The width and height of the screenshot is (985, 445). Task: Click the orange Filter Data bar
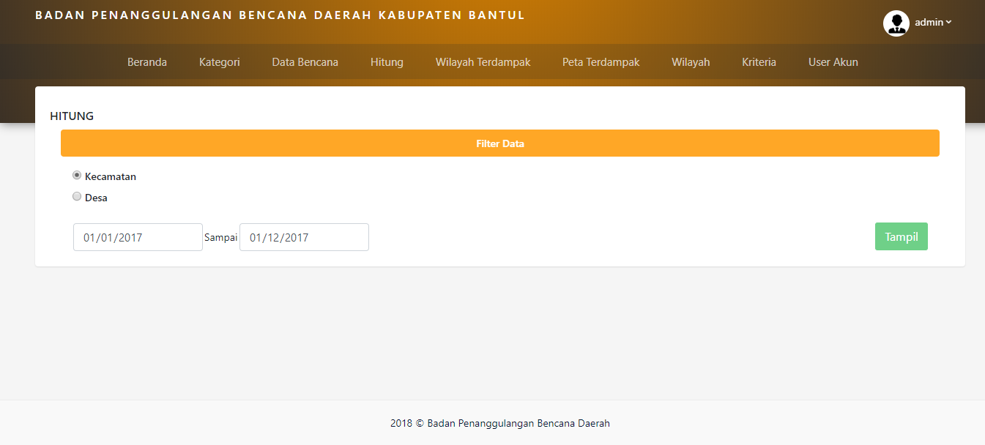point(499,143)
